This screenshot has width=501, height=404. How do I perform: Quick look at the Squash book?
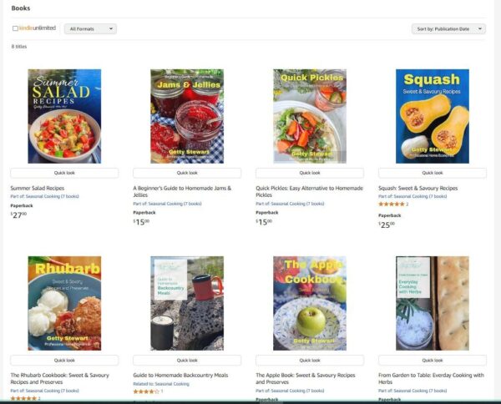click(x=433, y=173)
